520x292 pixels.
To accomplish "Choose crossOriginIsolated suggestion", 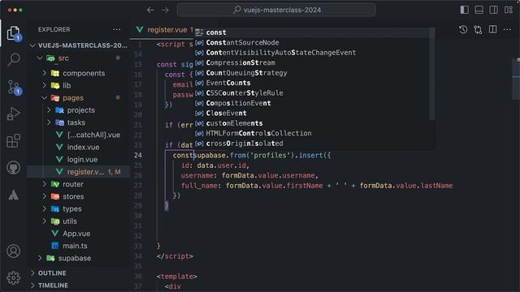I will (x=312, y=144).
